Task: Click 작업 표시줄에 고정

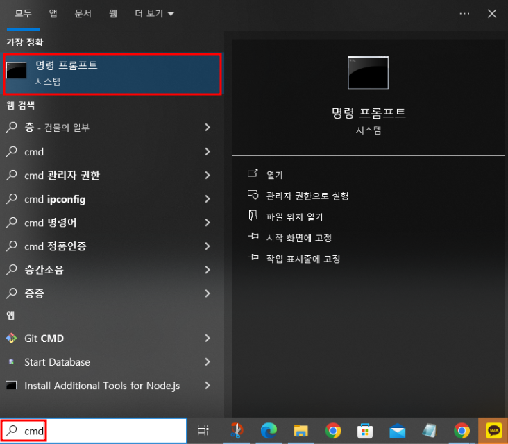Action: pos(303,259)
